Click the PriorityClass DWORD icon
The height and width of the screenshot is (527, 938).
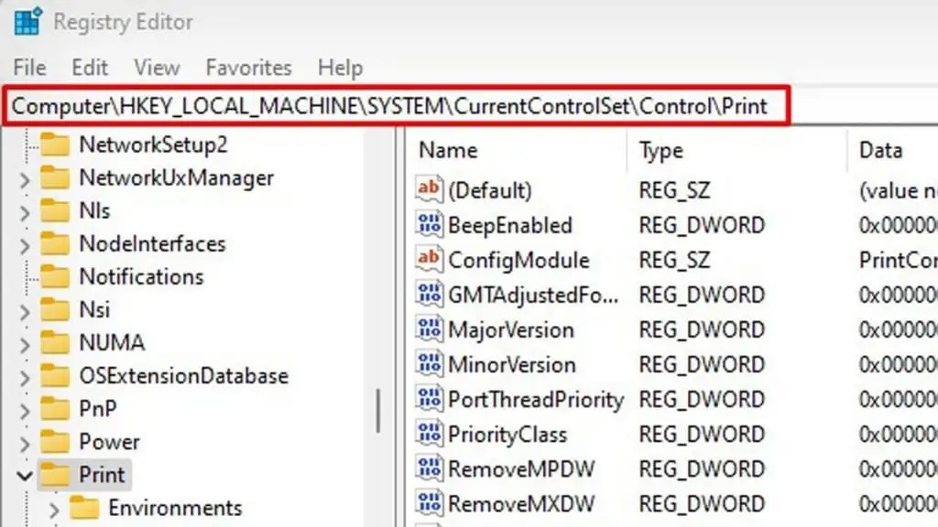click(430, 434)
